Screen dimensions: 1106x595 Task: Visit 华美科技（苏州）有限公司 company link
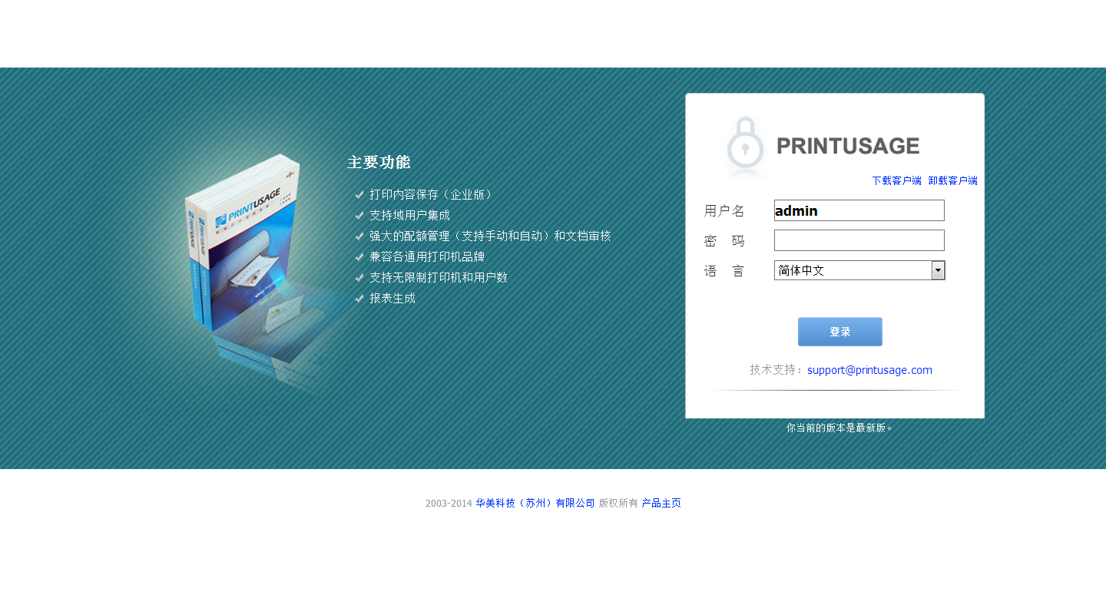(x=535, y=504)
